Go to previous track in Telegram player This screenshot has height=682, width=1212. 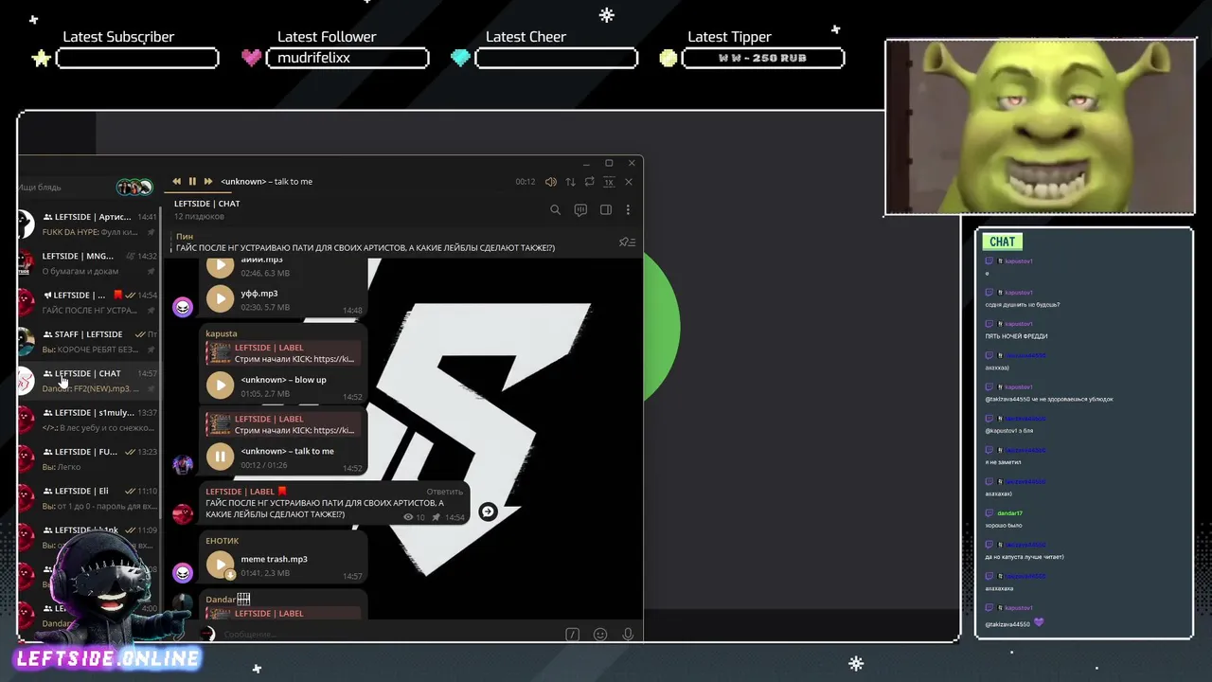click(x=176, y=181)
